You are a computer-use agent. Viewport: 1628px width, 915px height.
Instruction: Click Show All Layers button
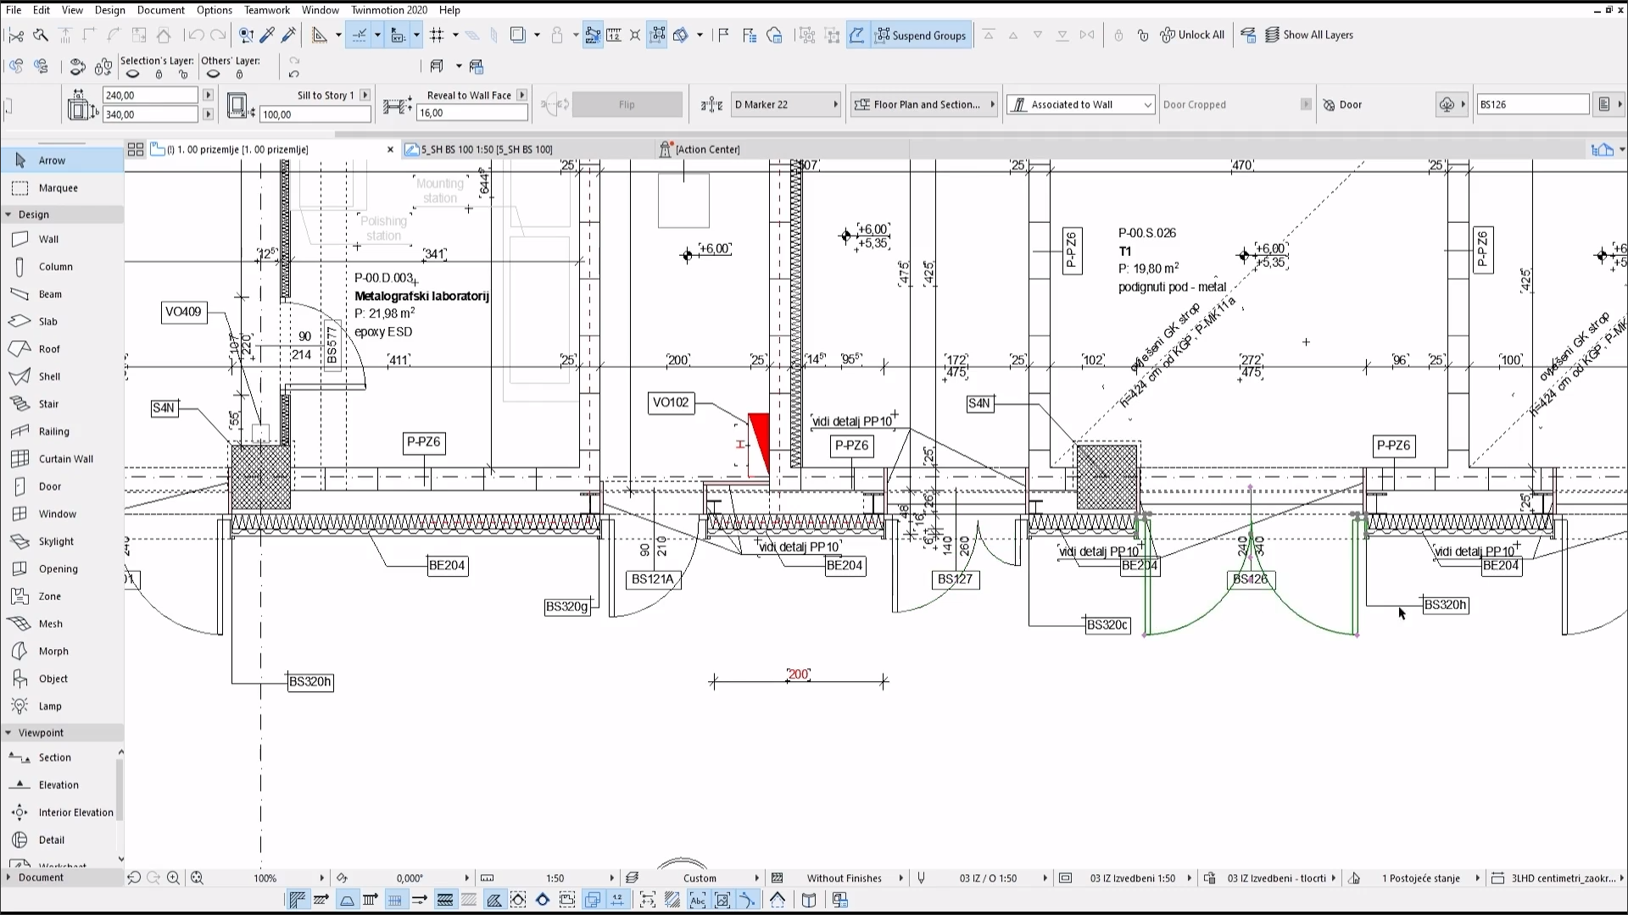click(x=1309, y=35)
